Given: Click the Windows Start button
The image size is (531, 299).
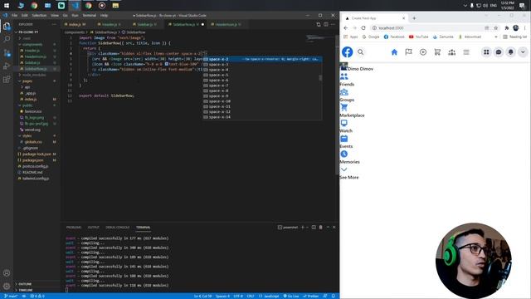Looking at the screenshot, I should click(x=7, y=6).
